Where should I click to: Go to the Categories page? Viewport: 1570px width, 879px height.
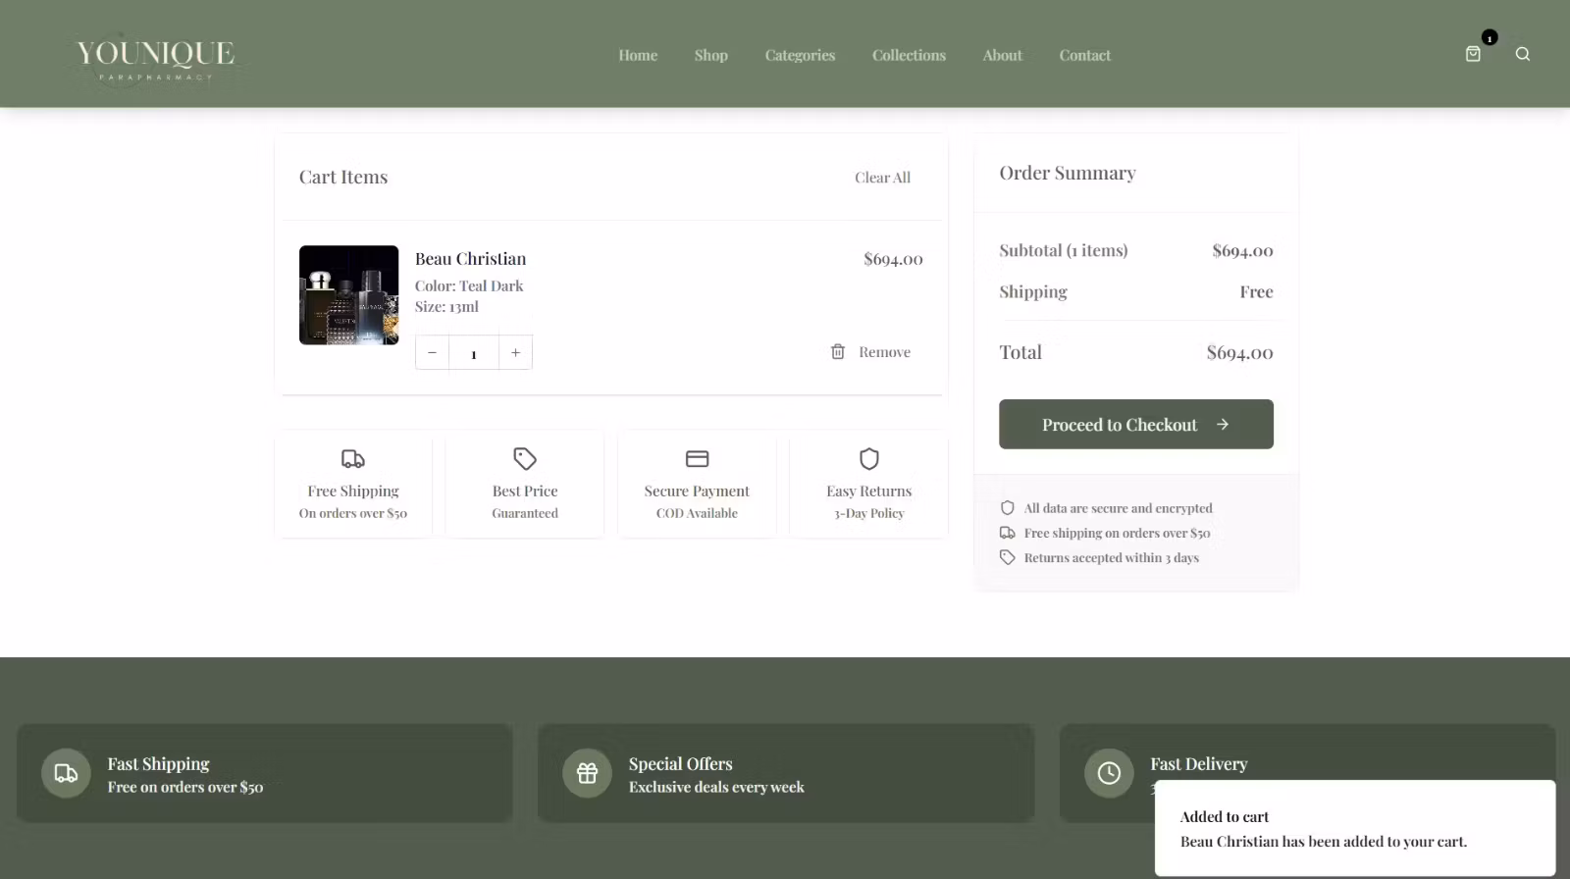800,55
